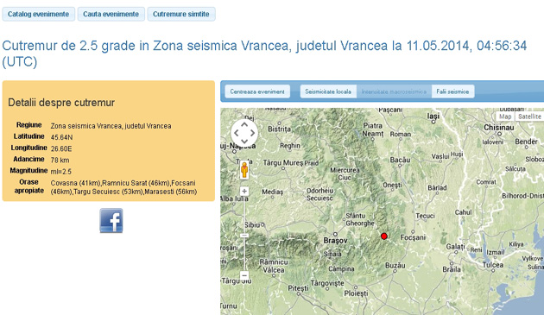
Task: Select the Map view type
Action: click(x=505, y=117)
